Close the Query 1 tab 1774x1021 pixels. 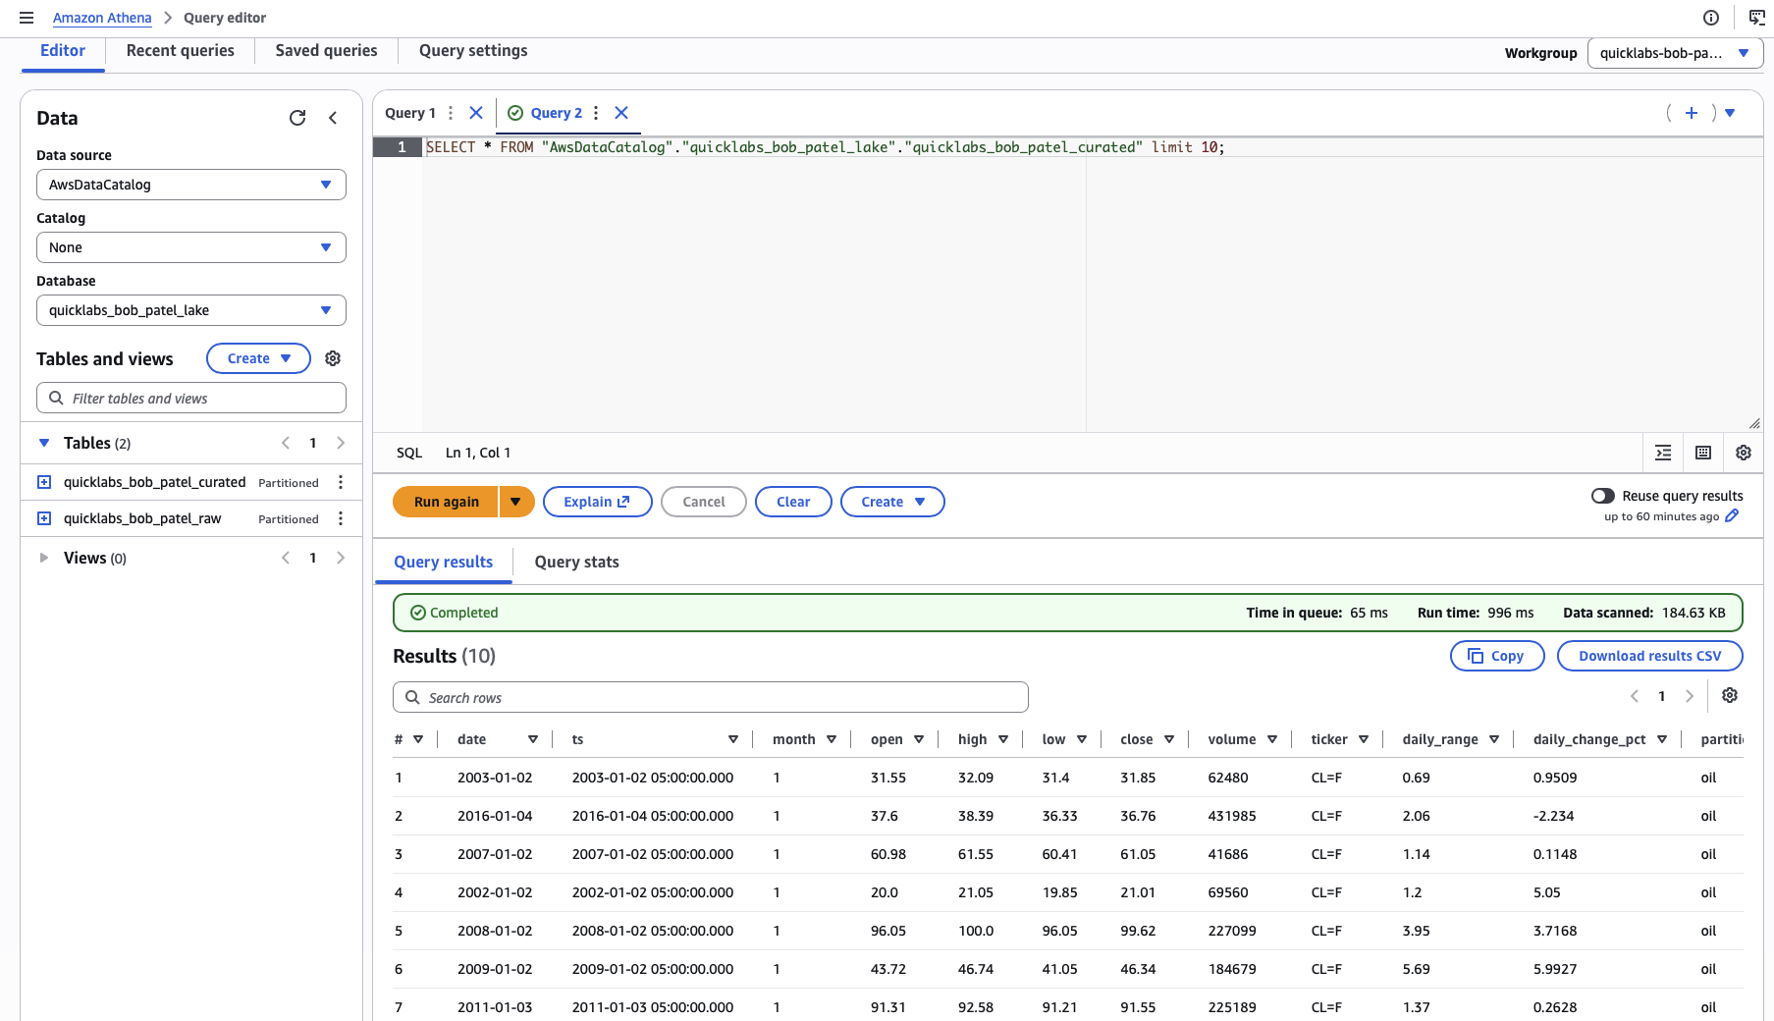pyautogui.click(x=476, y=113)
